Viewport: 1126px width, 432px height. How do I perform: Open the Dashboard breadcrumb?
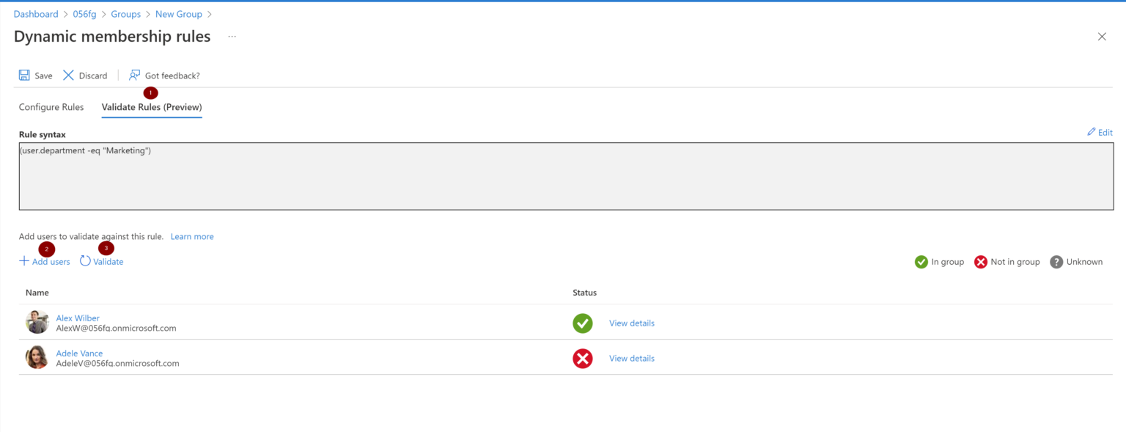(x=36, y=13)
